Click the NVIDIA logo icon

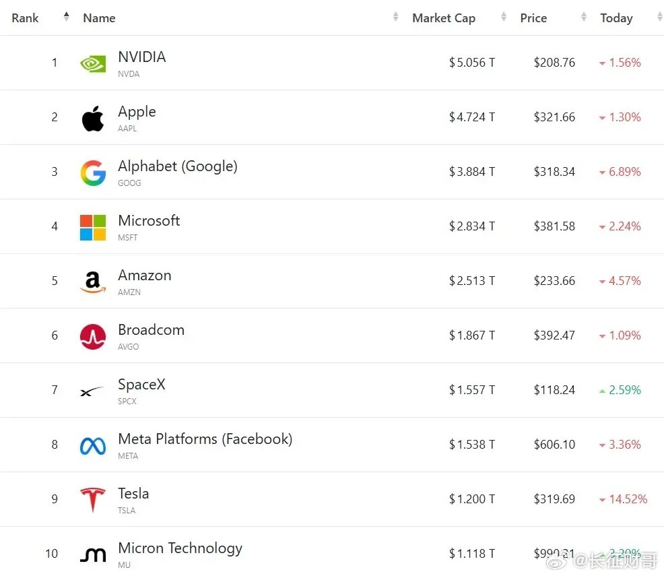(93, 63)
